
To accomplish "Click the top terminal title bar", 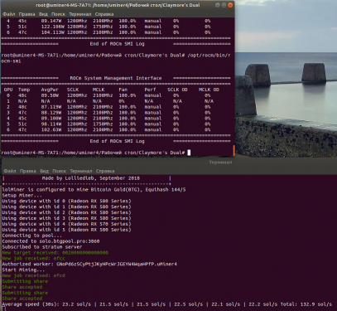I will click(x=118, y=5).
